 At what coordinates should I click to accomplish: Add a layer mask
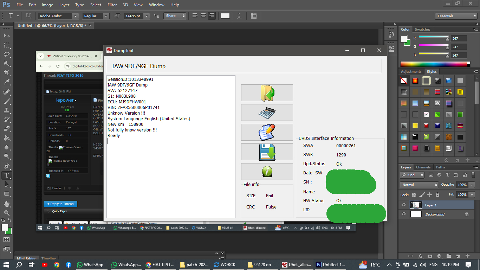[x=429, y=256]
